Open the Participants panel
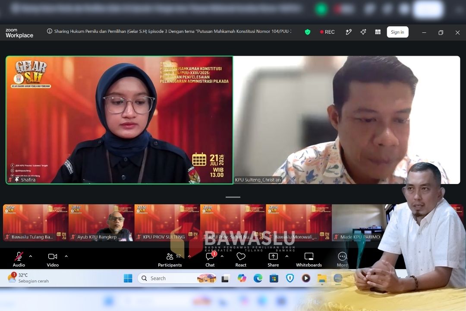This screenshot has height=311, width=466. click(x=170, y=259)
